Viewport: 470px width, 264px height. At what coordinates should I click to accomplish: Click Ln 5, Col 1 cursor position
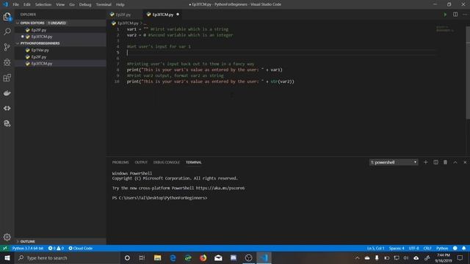[375, 248]
